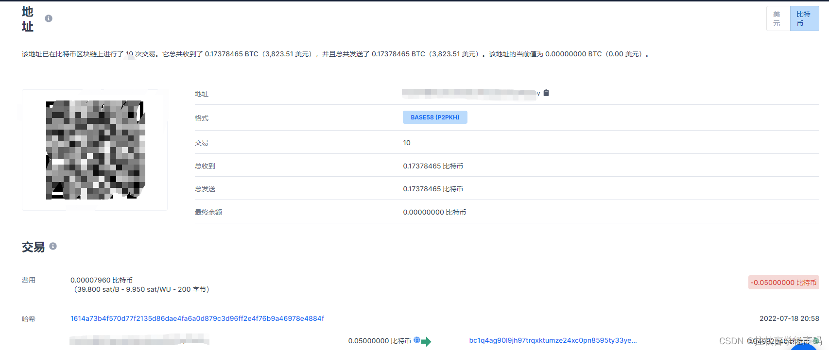Select transaction count value 10
This screenshot has height=350, width=829.
click(407, 143)
